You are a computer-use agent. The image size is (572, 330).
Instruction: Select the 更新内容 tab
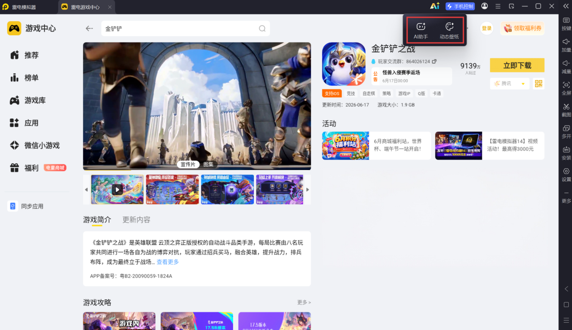(x=136, y=220)
